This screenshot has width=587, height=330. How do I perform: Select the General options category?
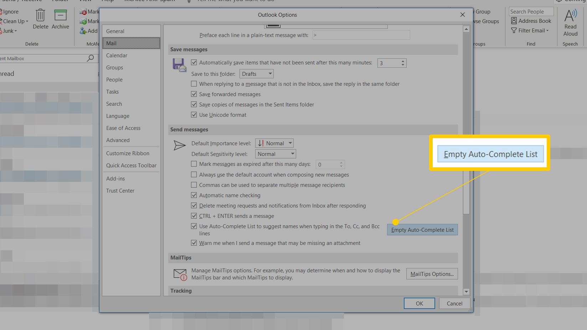tap(131, 31)
